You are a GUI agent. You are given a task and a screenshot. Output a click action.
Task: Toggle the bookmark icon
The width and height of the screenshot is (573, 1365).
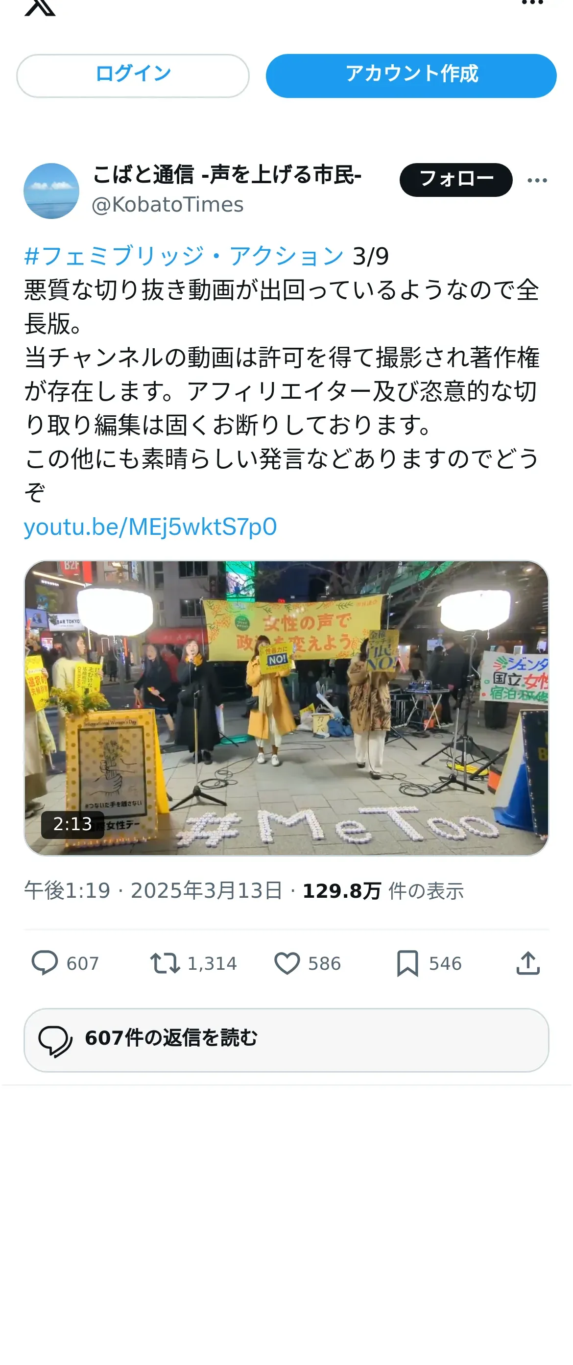(x=407, y=963)
